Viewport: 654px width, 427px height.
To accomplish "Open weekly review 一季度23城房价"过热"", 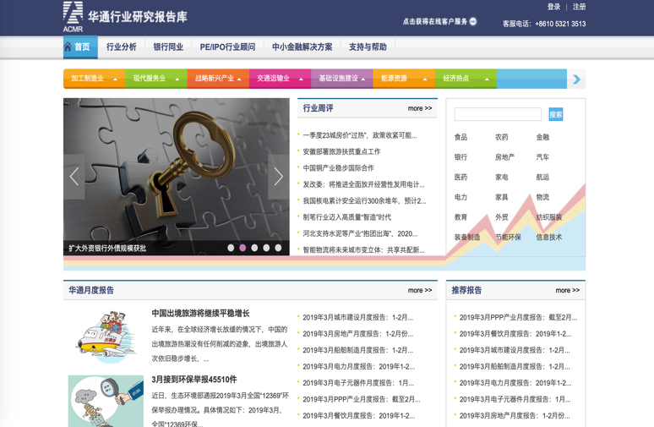I will 360,135.
